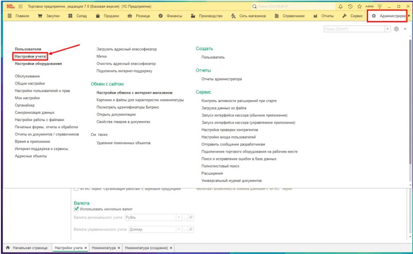
Task: Open Пользователи link
Action: click(x=28, y=49)
